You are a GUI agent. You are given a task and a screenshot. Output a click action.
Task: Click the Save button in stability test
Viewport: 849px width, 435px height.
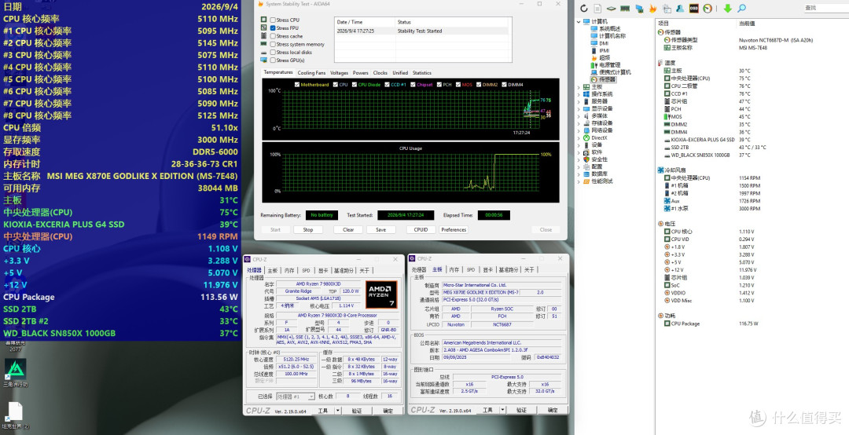[x=380, y=229]
